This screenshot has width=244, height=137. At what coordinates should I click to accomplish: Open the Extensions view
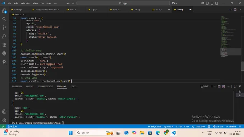(x=4, y=45)
